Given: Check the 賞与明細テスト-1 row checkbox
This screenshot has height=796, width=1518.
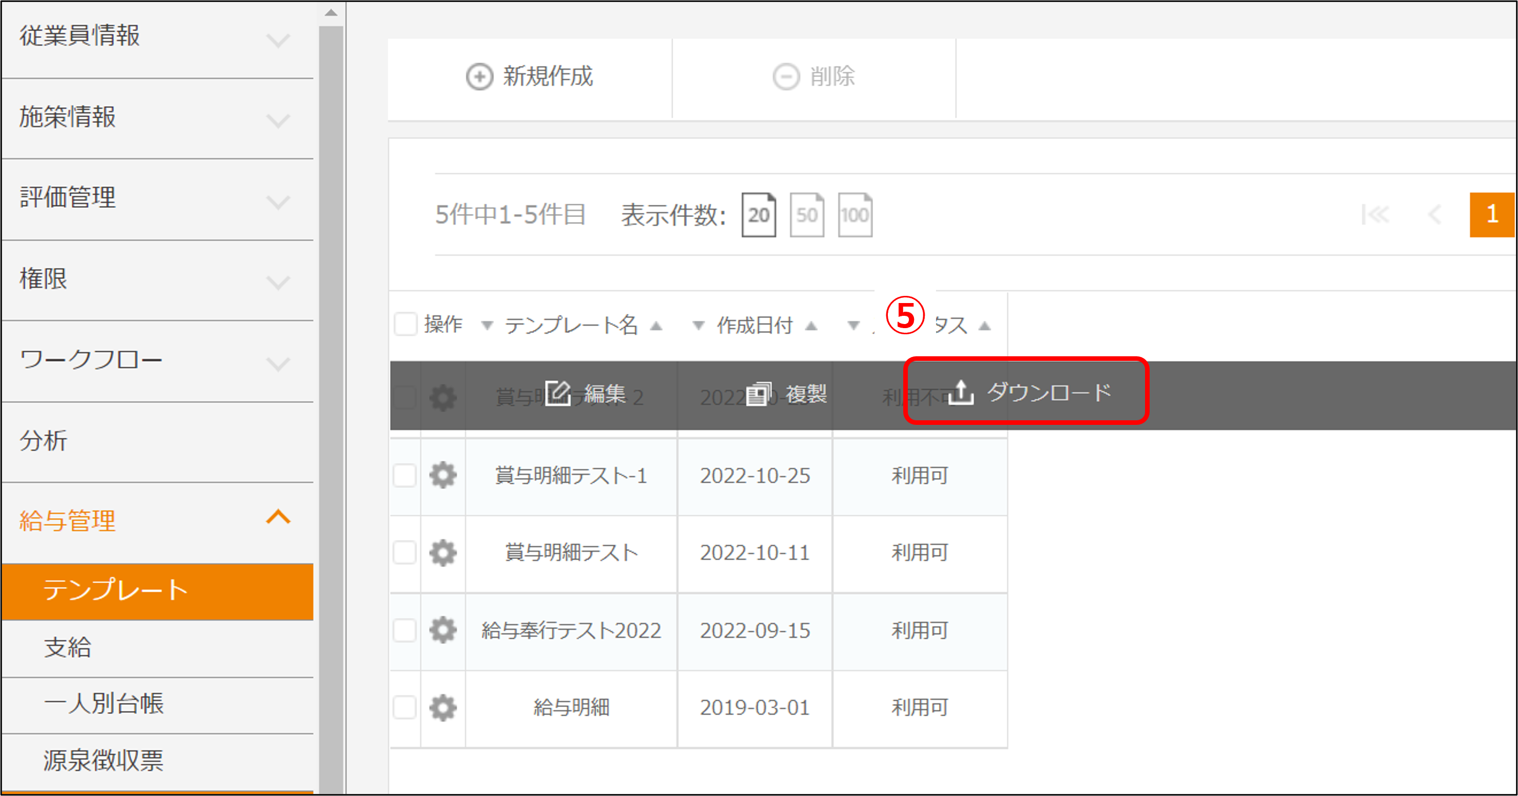Looking at the screenshot, I should pyautogui.click(x=405, y=475).
